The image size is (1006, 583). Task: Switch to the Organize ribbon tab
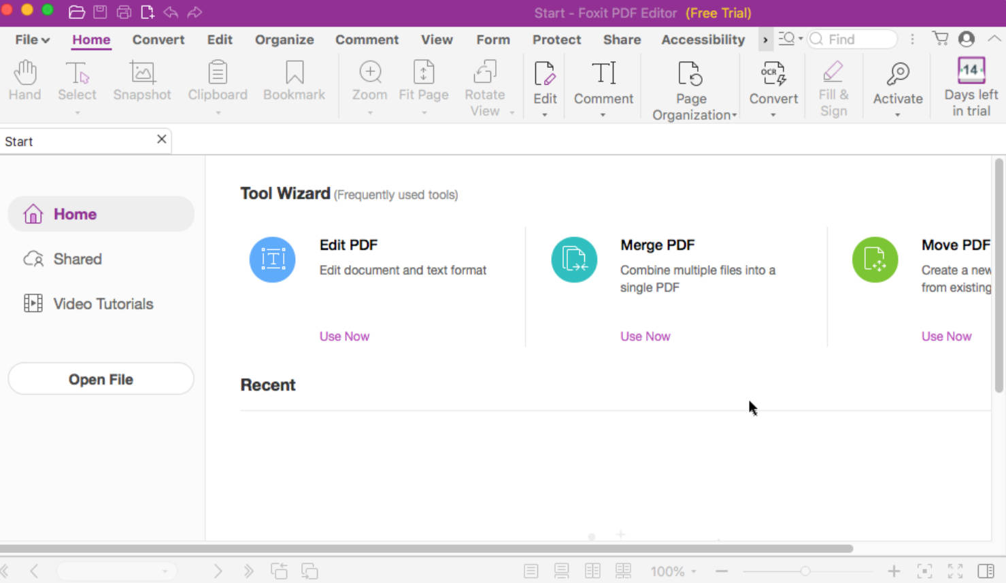coord(284,39)
